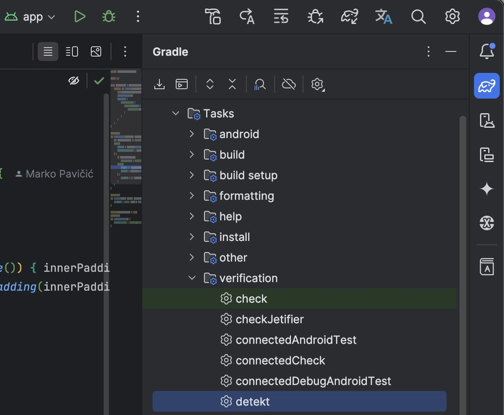The image size is (504, 415).
Task: Run the app with the green play icon
Action: pos(79,16)
